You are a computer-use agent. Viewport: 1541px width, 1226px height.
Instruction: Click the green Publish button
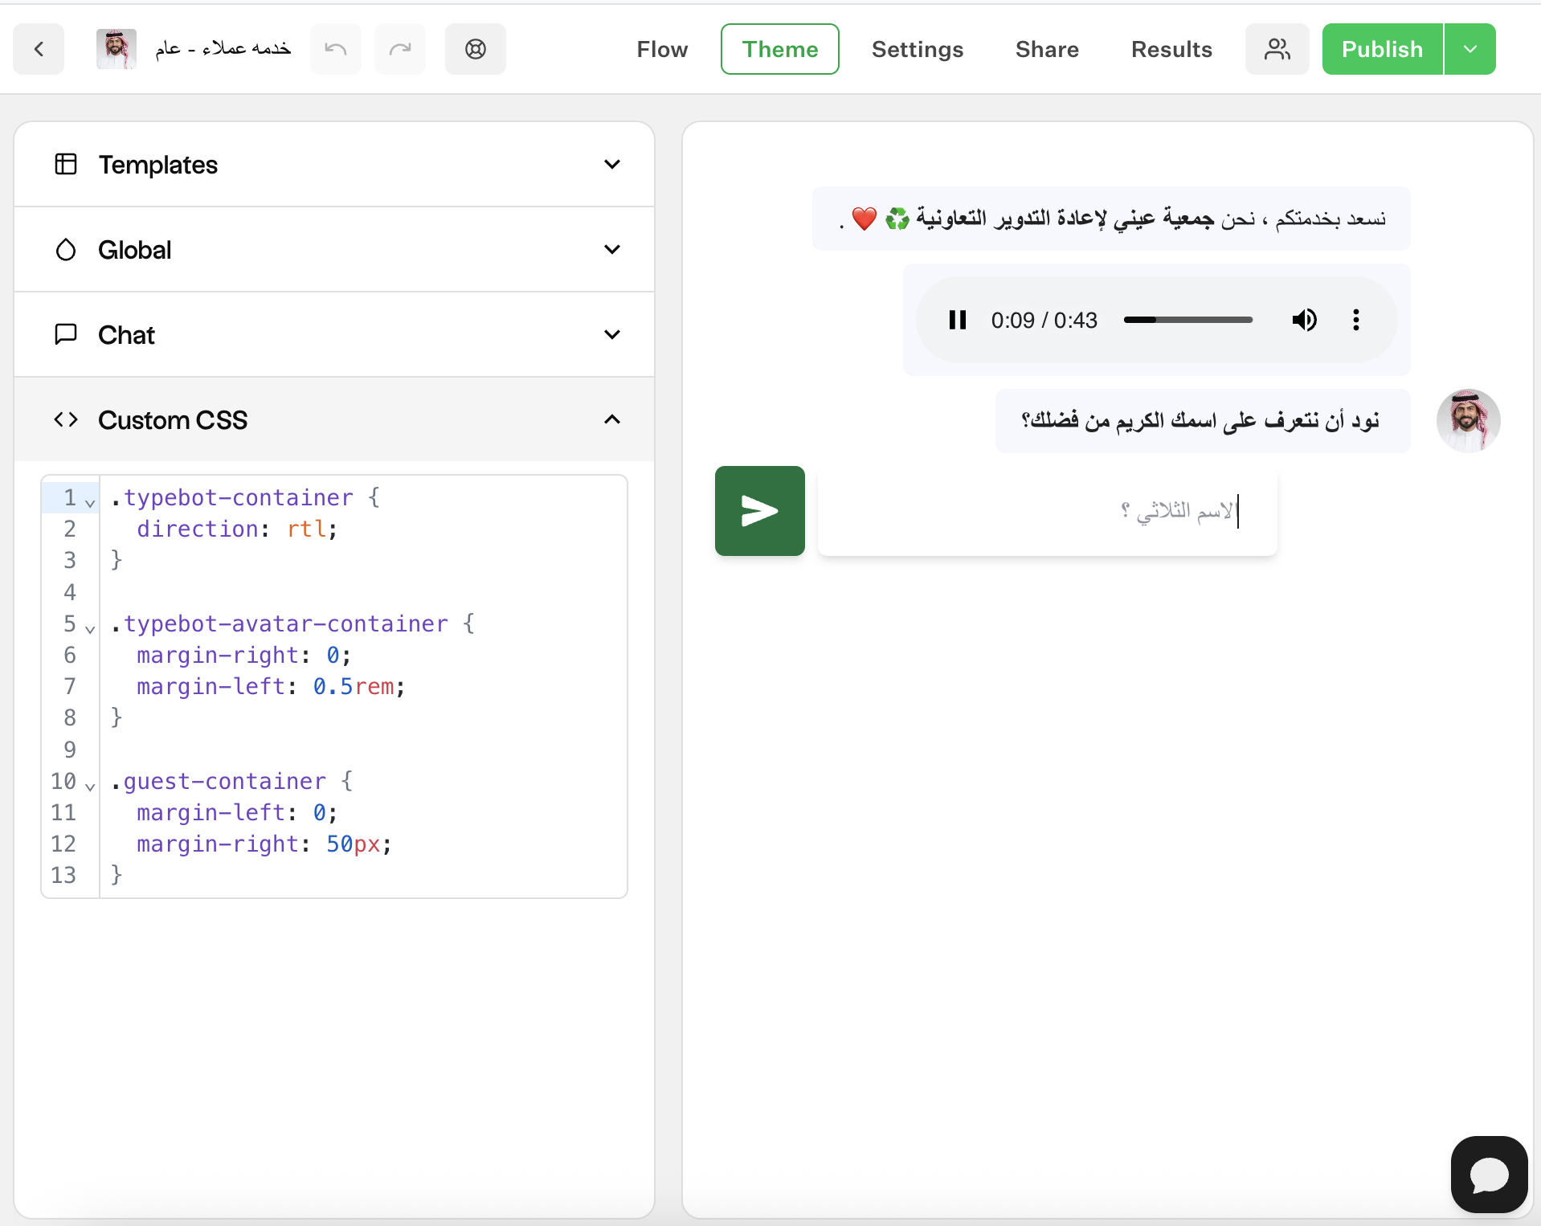tap(1381, 49)
